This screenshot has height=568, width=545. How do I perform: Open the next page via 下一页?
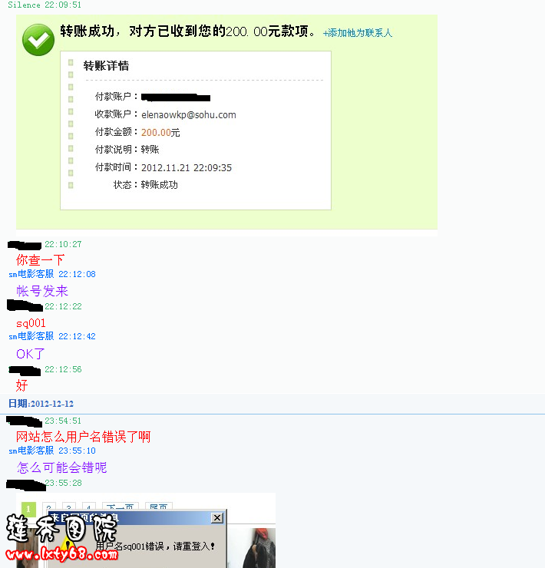coord(120,507)
